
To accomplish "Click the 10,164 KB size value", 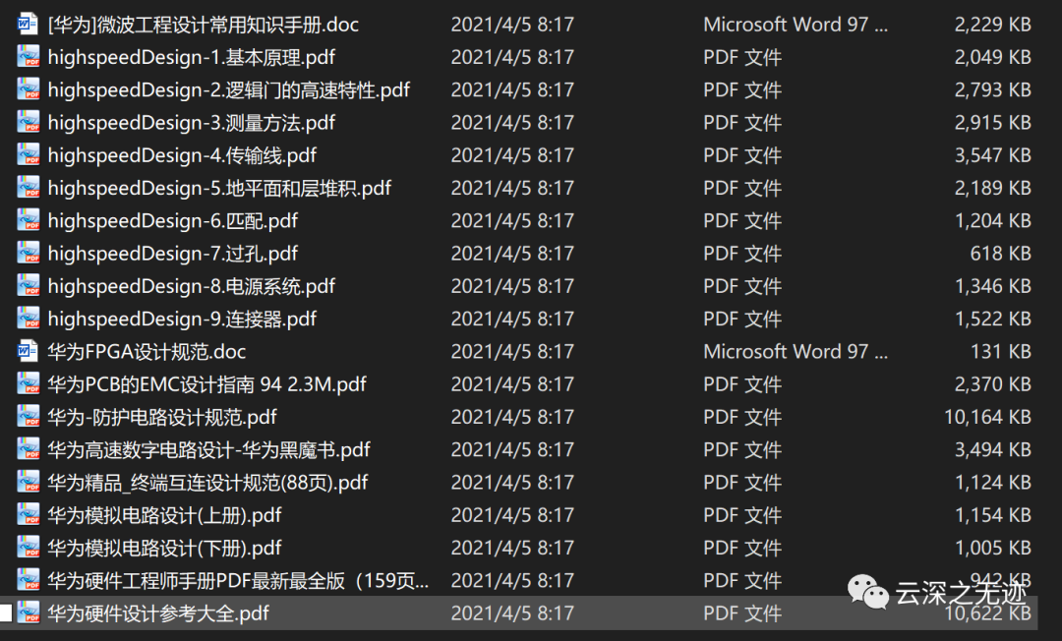I will (x=987, y=417).
